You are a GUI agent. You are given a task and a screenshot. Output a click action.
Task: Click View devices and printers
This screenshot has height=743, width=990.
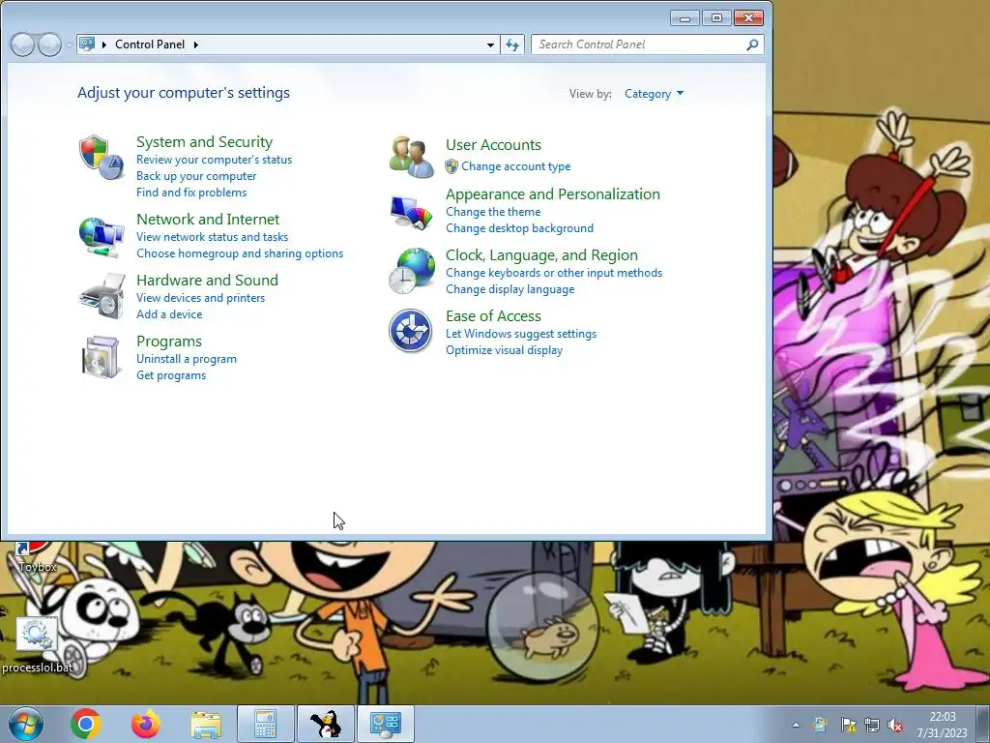pyautogui.click(x=201, y=298)
